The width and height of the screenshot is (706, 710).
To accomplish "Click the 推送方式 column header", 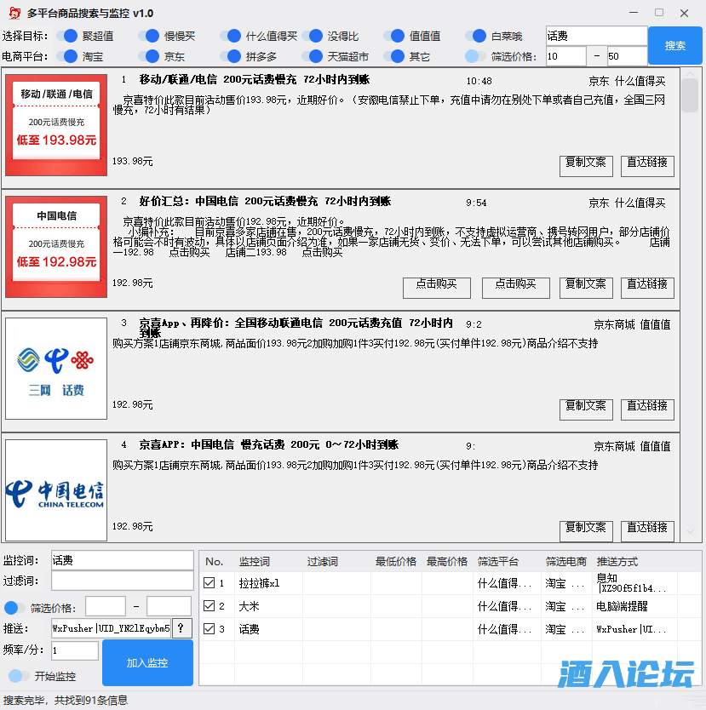I will (617, 562).
